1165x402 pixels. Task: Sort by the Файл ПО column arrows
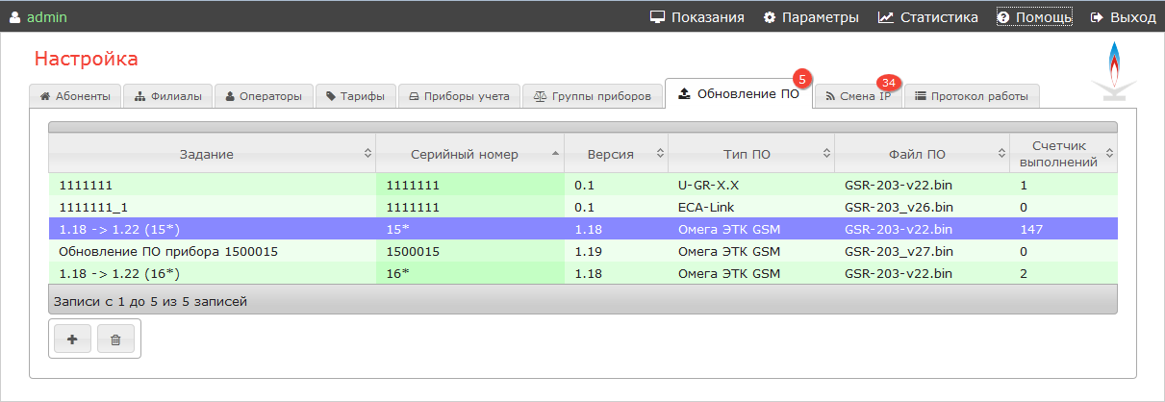[x=1000, y=154]
